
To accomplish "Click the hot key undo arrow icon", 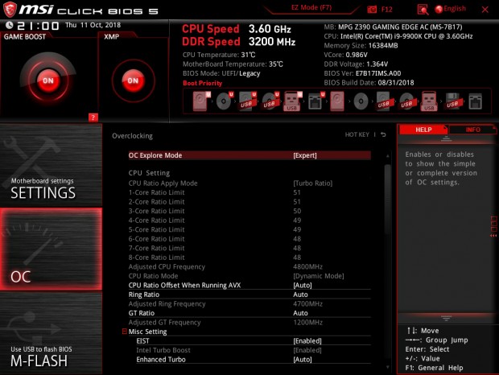I will pyautogui.click(x=383, y=134).
